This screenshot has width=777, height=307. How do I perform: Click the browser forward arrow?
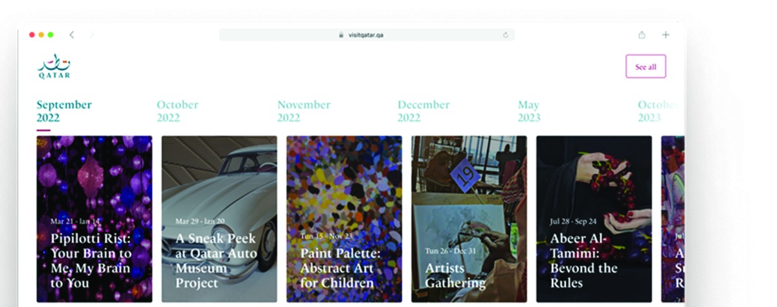point(92,35)
